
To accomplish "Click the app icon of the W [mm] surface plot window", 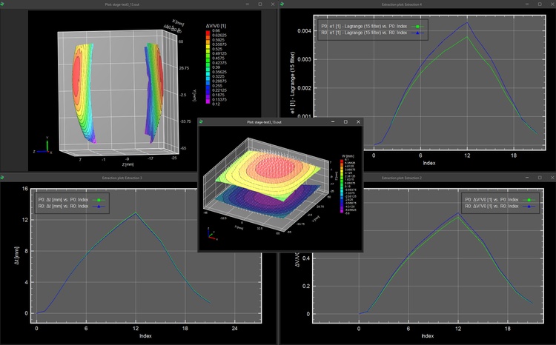I will [x=203, y=121].
